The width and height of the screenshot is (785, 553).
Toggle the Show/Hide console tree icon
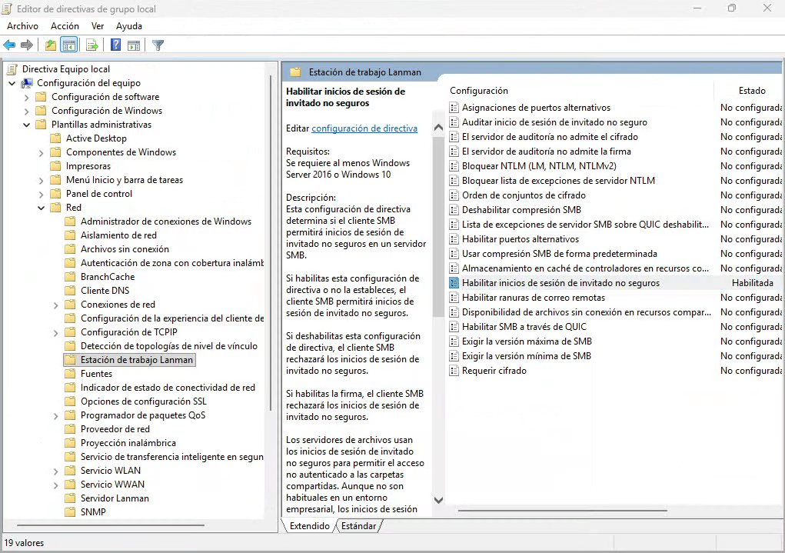(69, 45)
